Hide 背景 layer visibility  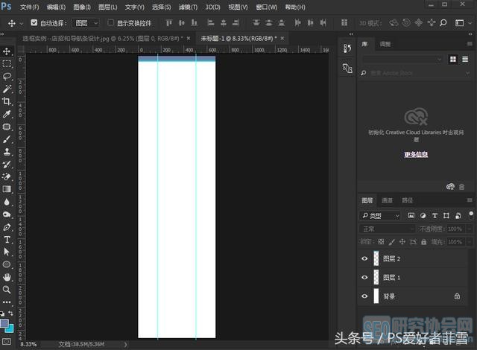pyautogui.click(x=364, y=296)
